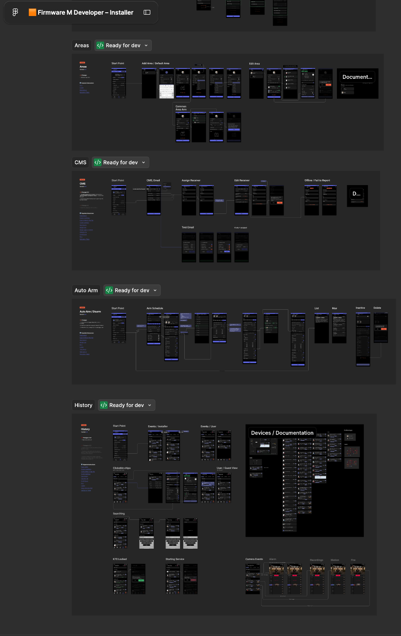Select the Max frame label in Auto Arm

[335, 308]
